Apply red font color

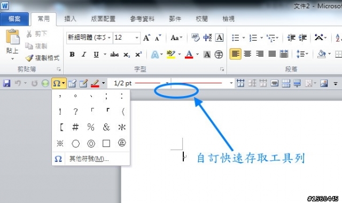tap(189, 54)
